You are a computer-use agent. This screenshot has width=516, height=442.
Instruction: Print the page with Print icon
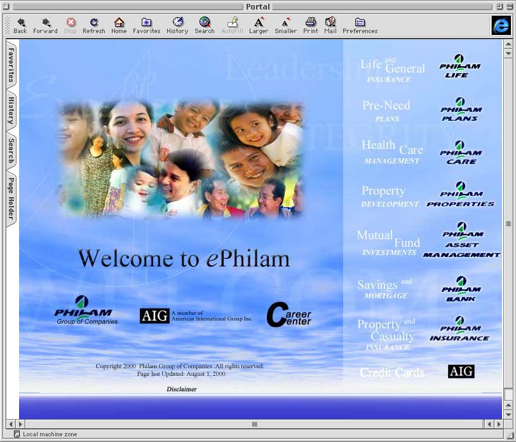tap(311, 25)
